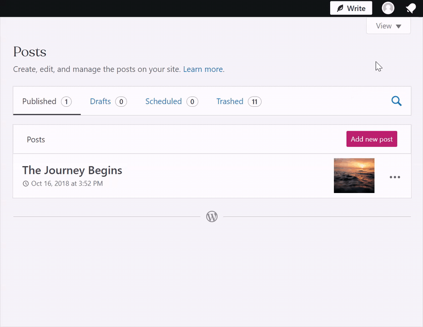Click the count badge showing 11 on Trashed
The width and height of the screenshot is (423, 327).
pos(254,101)
